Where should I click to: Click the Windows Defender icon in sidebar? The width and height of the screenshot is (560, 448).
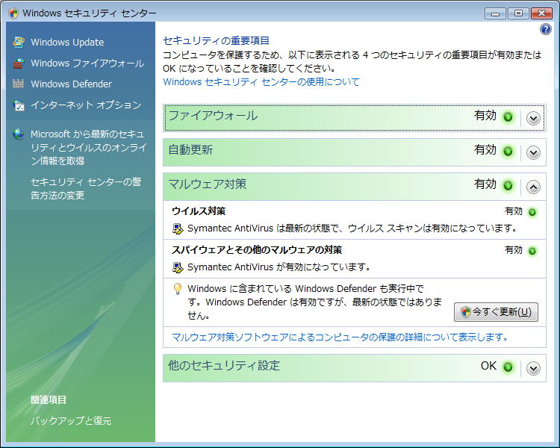[18, 84]
